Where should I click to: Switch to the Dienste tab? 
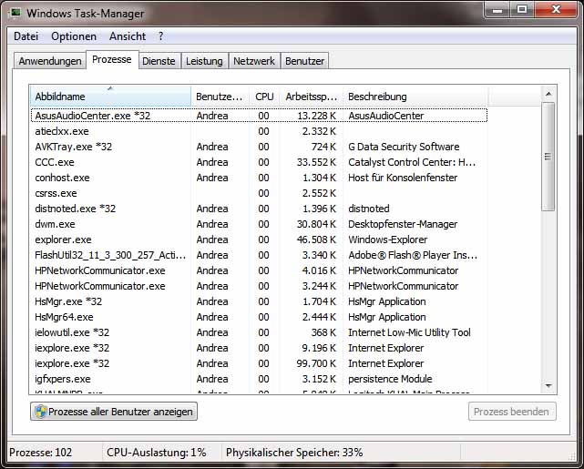pos(159,61)
